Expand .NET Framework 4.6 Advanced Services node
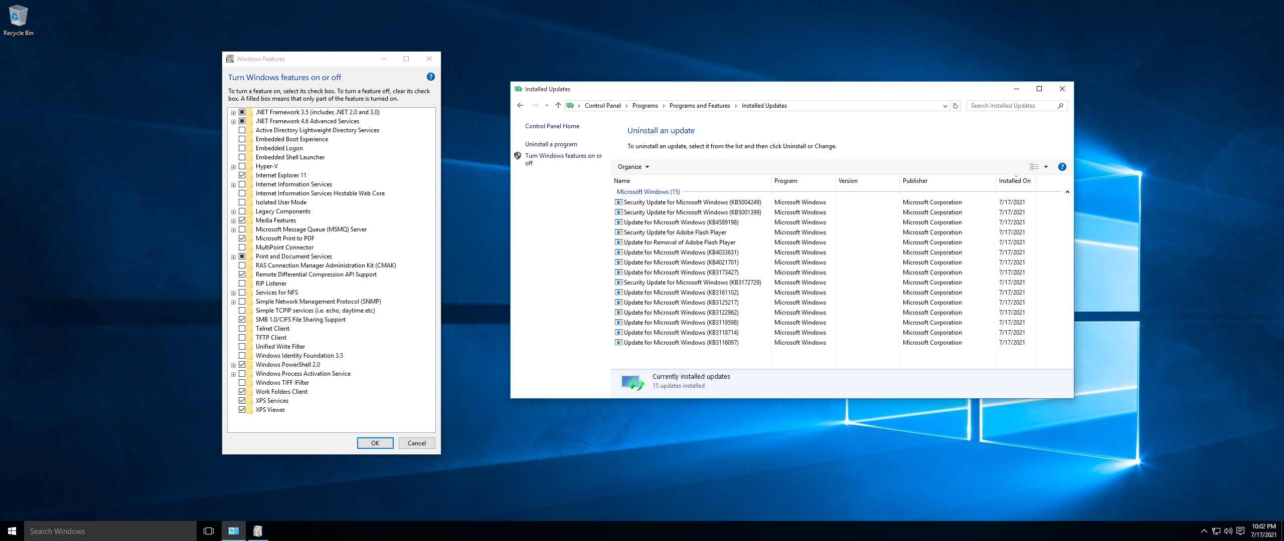Viewport: 1284px width, 541px height. pos(233,122)
